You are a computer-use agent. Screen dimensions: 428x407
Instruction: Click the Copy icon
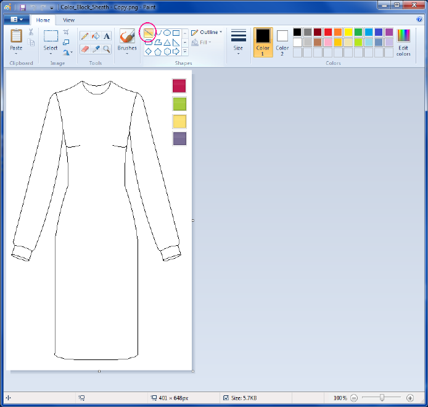point(31,43)
